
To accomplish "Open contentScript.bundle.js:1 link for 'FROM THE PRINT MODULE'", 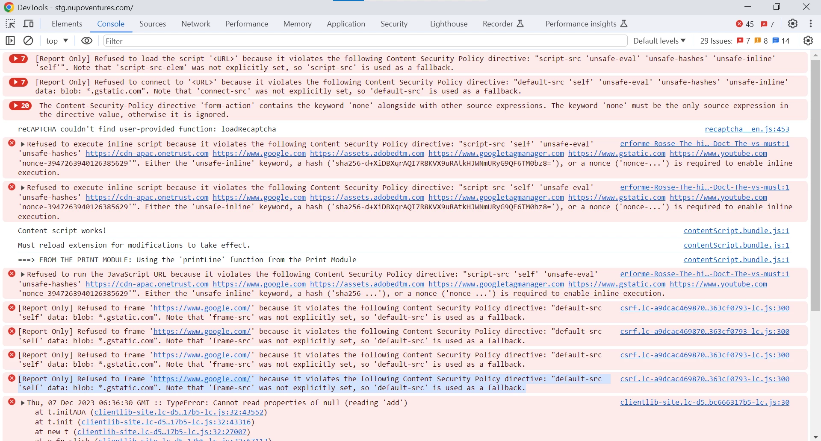I will [x=736, y=260].
